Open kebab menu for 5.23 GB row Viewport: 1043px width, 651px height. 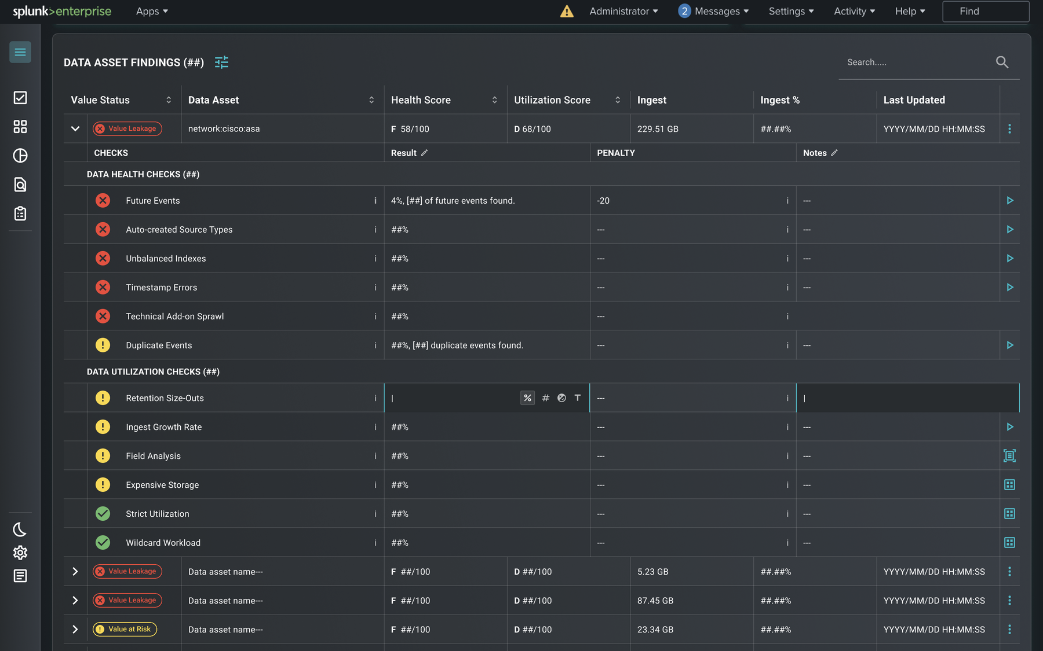1009,571
